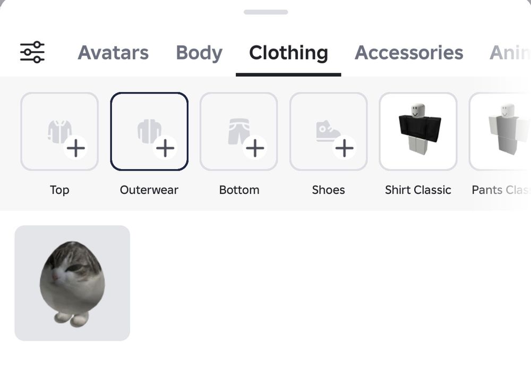Image resolution: width=531 pixels, height=371 pixels.
Task: Select the Clothing tab
Action: [x=288, y=53]
